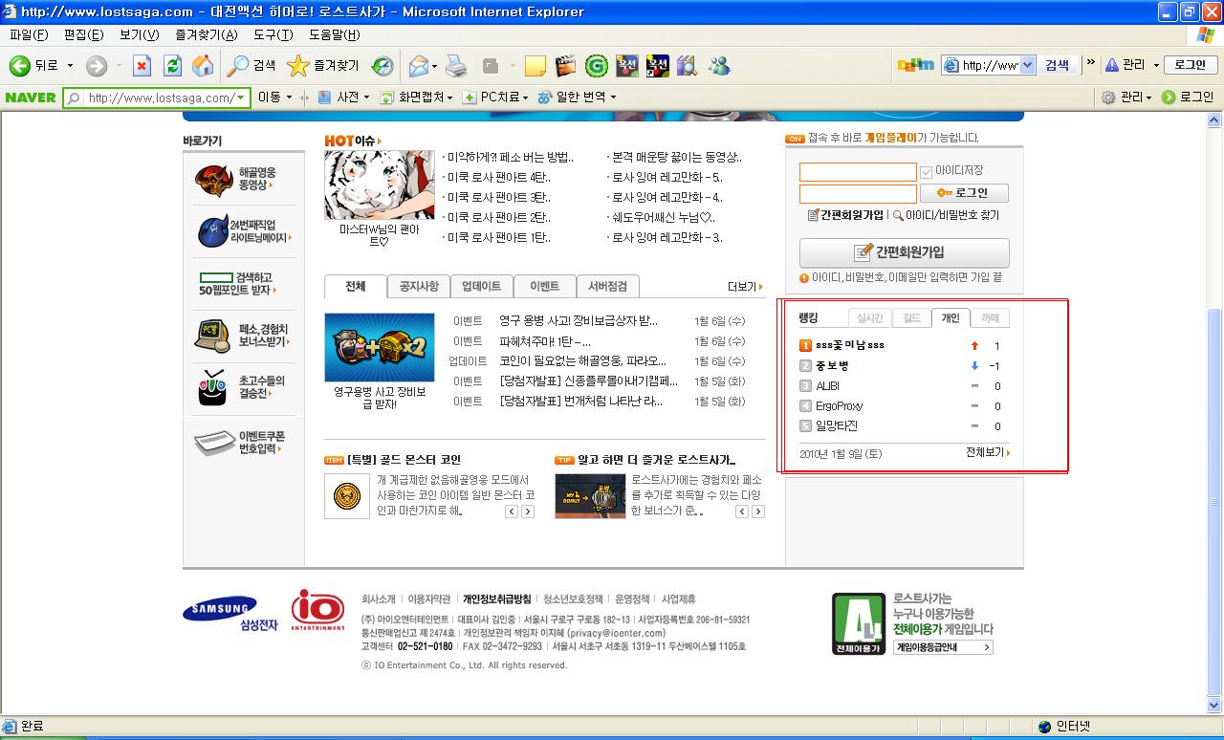This screenshot has width=1224, height=740.
Task: Open the 즐겨찾기(A) menu
Action: pos(207,34)
